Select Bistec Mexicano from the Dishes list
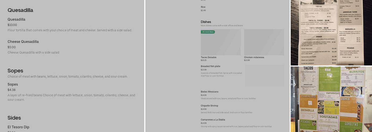Viewport: 372px width, 132px height. point(210,92)
